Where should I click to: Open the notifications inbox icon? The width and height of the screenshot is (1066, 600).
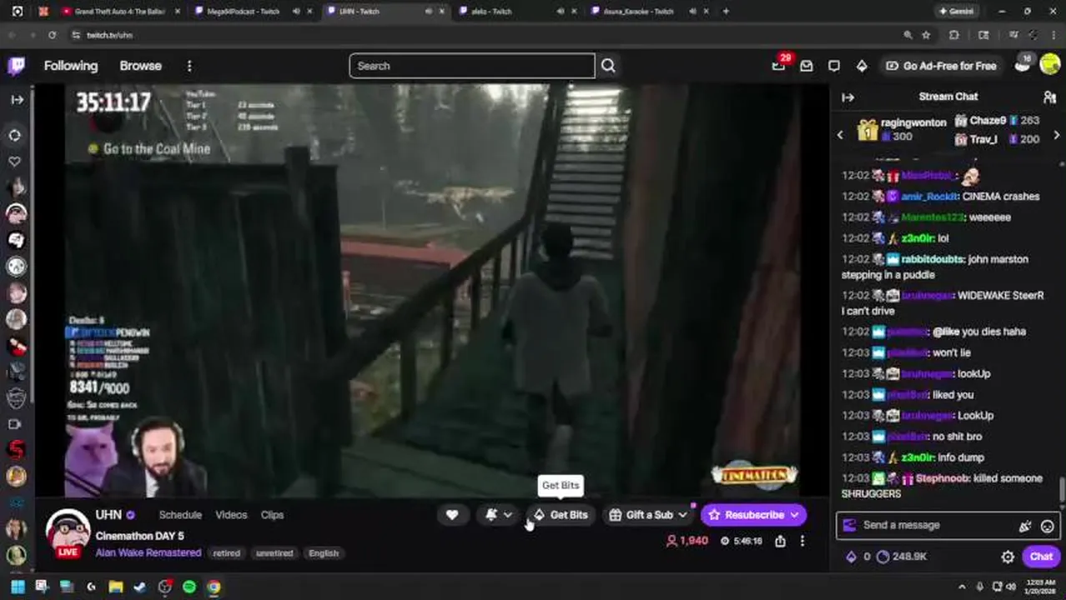807,66
